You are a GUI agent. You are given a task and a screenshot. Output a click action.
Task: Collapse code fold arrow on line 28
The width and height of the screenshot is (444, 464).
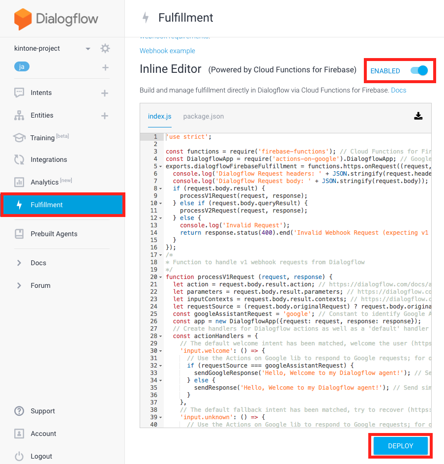(x=161, y=336)
